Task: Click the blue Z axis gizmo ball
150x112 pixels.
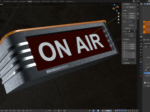Action: click(115, 5)
